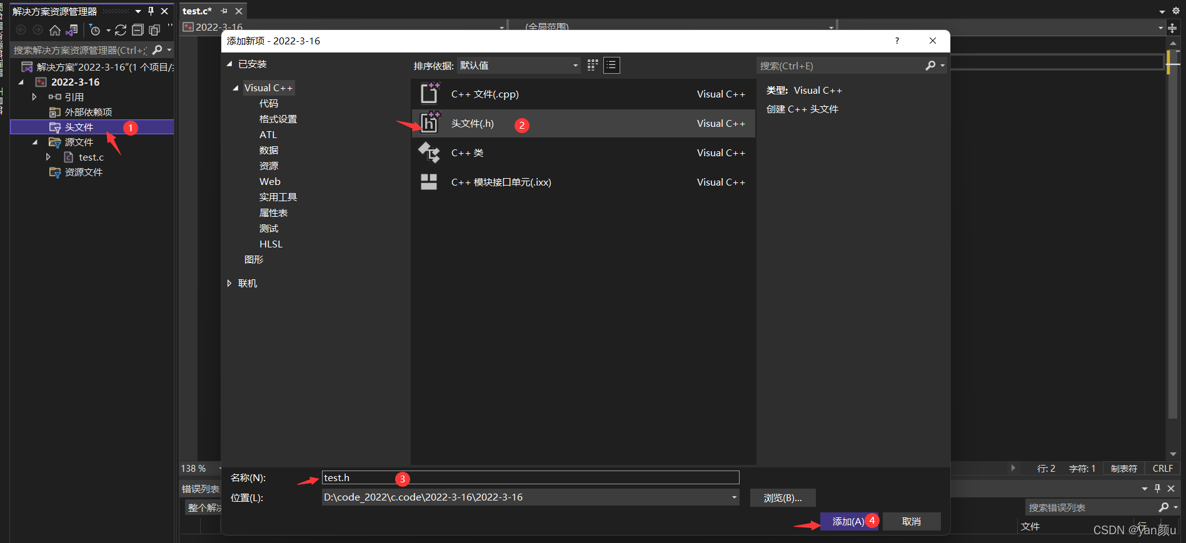Go forward with Solution Explorer right arrow
This screenshot has height=543, width=1186.
pos(38,30)
